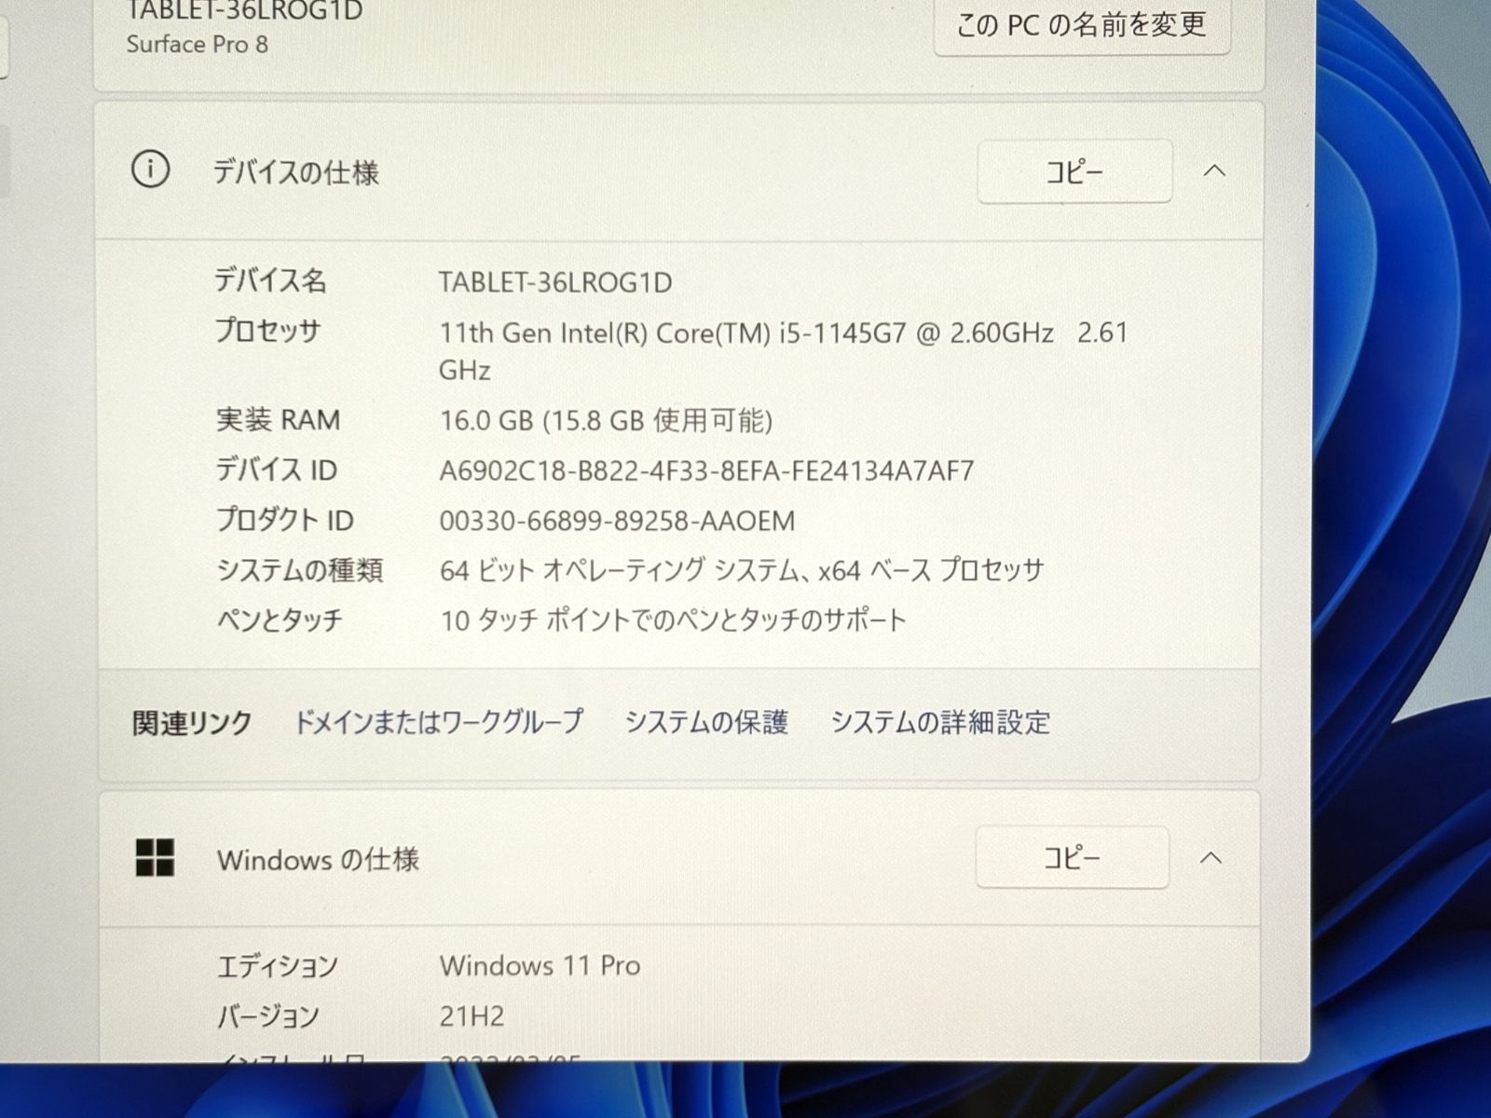The height and width of the screenshot is (1118, 1491).
Task: Click the プロセッサ label
Action: click(268, 330)
